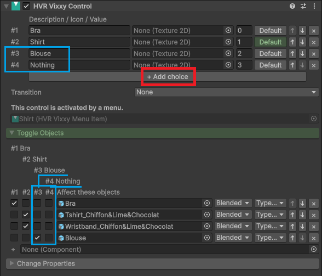Open the Transition dropdown set to None
322x276 pixels.
click(x=227, y=92)
